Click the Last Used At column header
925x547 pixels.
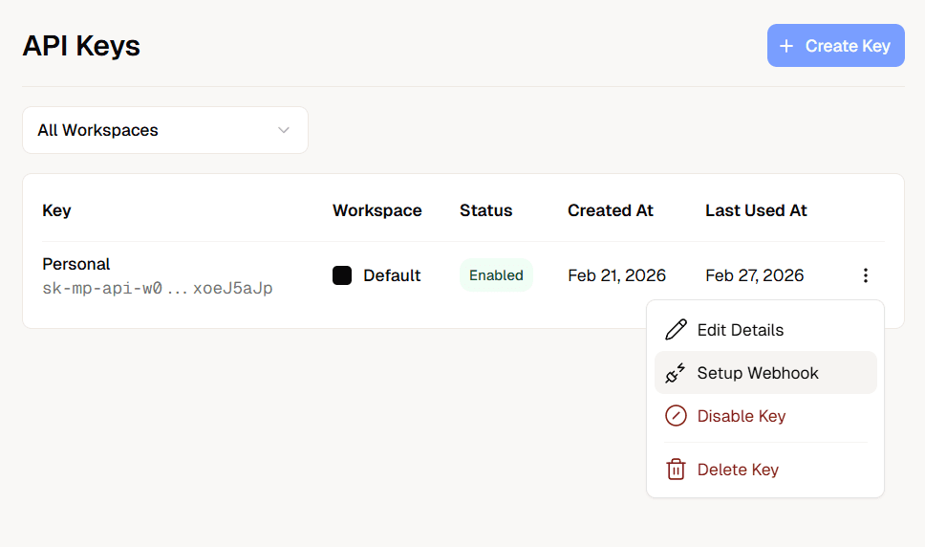tap(756, 210)
